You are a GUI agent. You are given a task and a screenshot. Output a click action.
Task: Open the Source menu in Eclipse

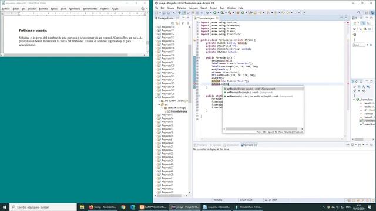point(171,8)
